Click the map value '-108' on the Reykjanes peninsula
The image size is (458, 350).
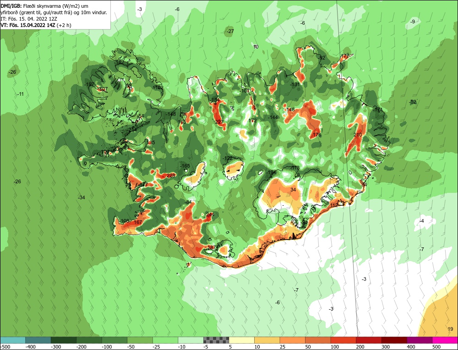(124, 221)
